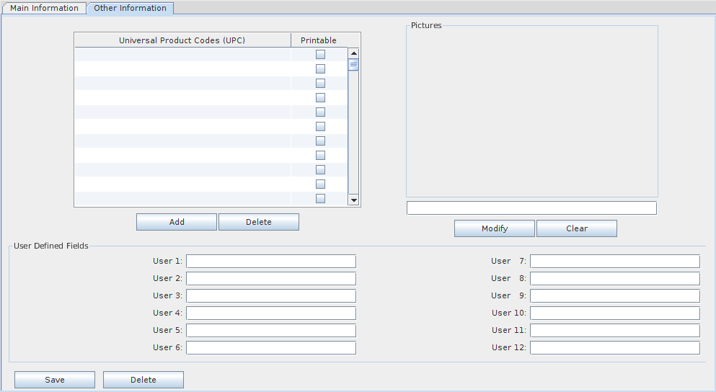
Task: Click the UPC table scroll down arrow
Action: [353, 200]
